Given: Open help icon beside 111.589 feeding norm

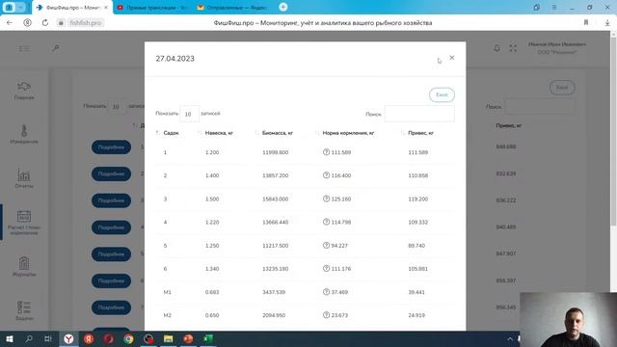Looking at the screenshot, I should click(326, 152).
